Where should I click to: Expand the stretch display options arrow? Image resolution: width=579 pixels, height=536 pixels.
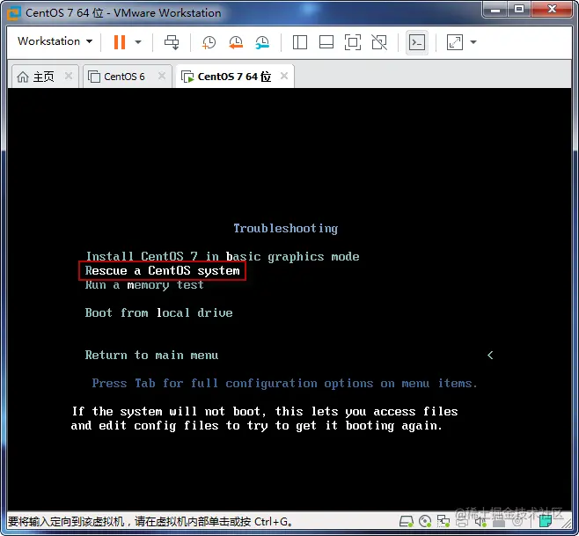point(473,42)
